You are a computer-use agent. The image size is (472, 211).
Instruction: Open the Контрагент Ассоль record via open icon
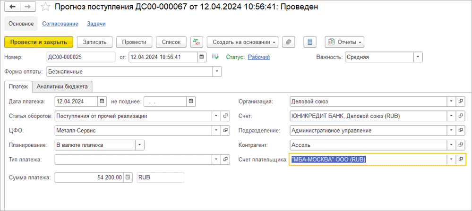[461, 145]
